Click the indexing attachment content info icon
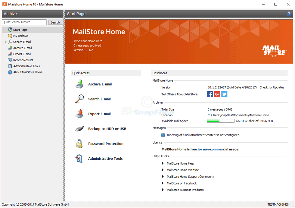 click(163, 135)
